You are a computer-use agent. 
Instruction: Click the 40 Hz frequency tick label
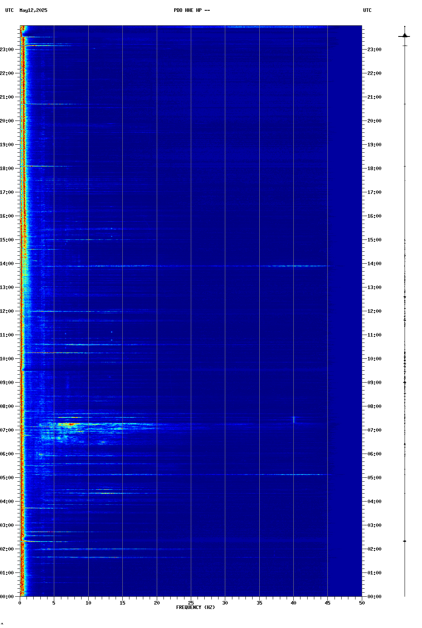293,603
